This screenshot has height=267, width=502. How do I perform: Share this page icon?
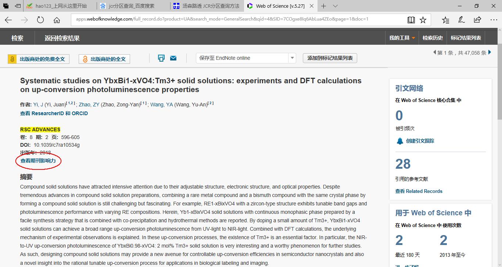(x=477, y=20)
